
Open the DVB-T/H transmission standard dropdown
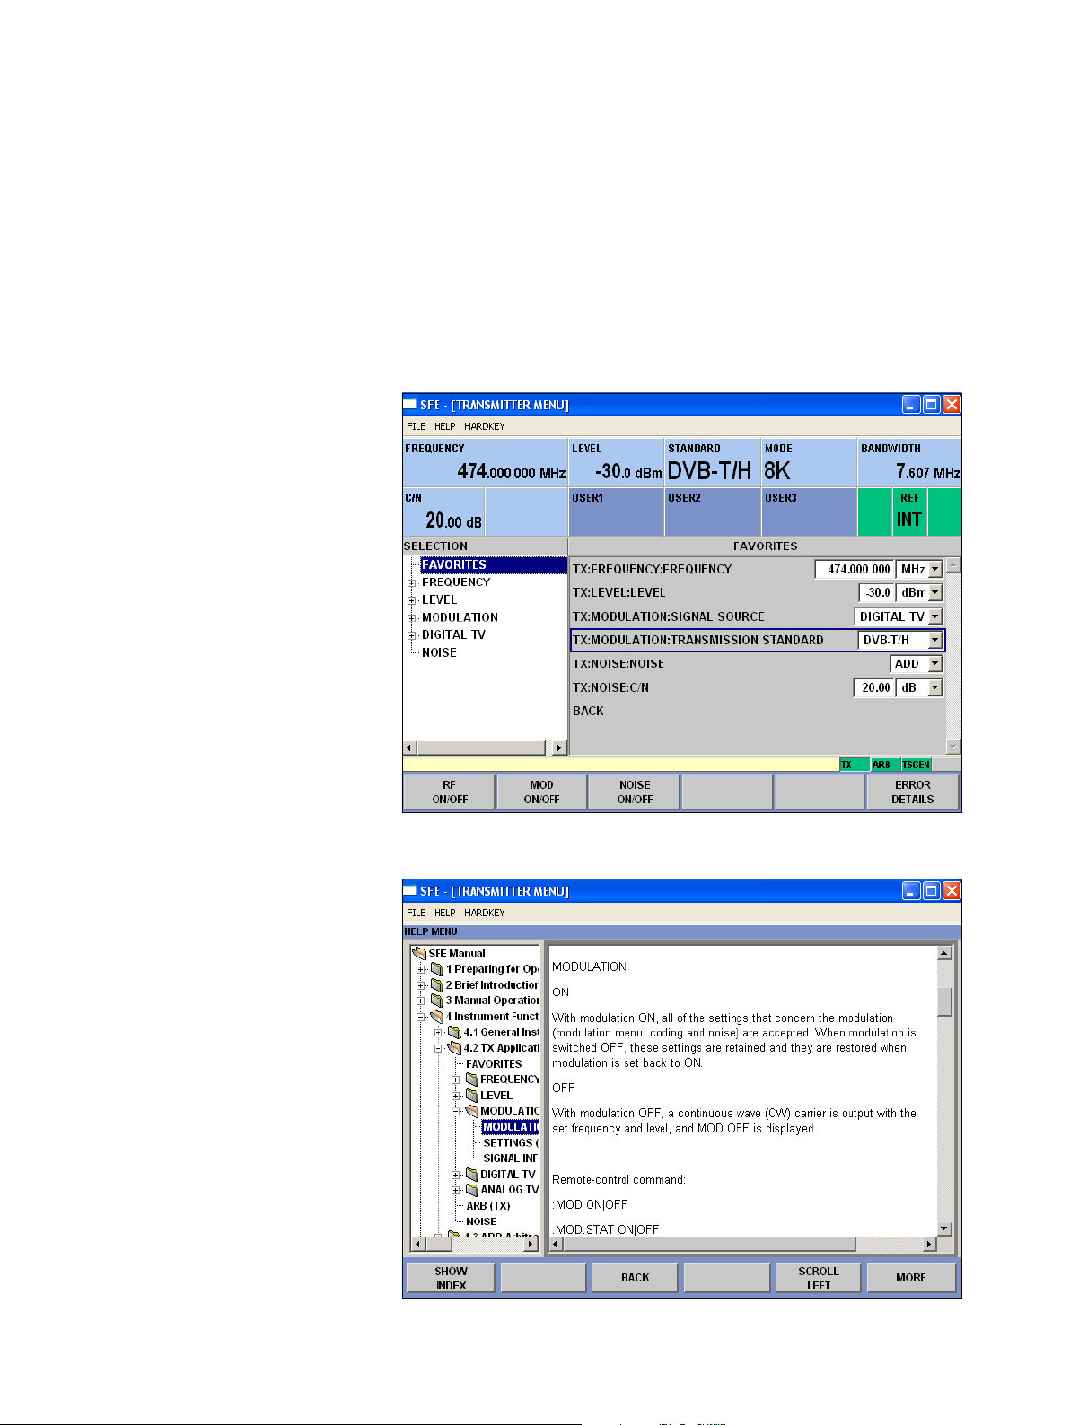(x=935, y=640)
